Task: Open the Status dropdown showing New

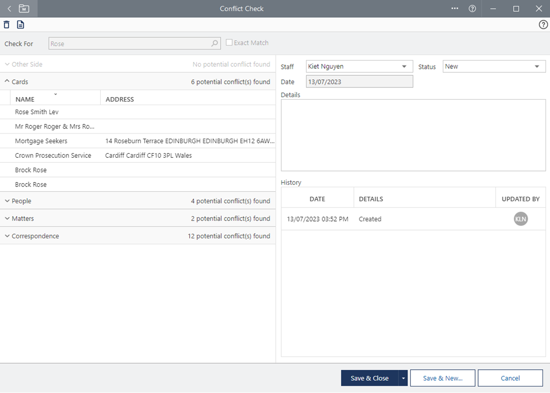Action: (536, 67)
